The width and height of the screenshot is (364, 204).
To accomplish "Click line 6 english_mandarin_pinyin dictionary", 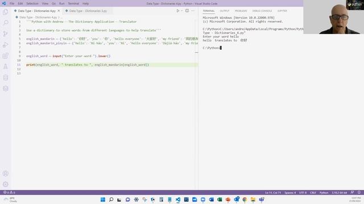I will click(112, 43).
